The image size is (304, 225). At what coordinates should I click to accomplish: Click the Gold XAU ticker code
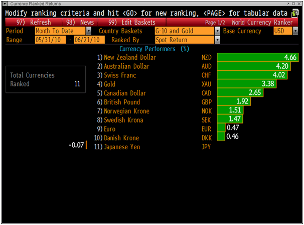pyautogui.click(x=207, y=84)
